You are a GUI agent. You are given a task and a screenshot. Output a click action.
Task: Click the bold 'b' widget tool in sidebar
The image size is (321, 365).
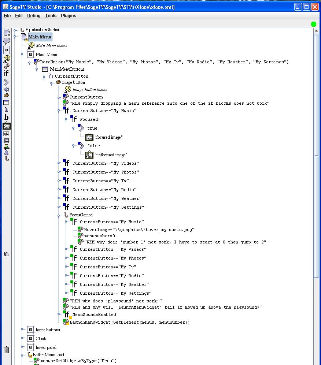pos(6,118)
